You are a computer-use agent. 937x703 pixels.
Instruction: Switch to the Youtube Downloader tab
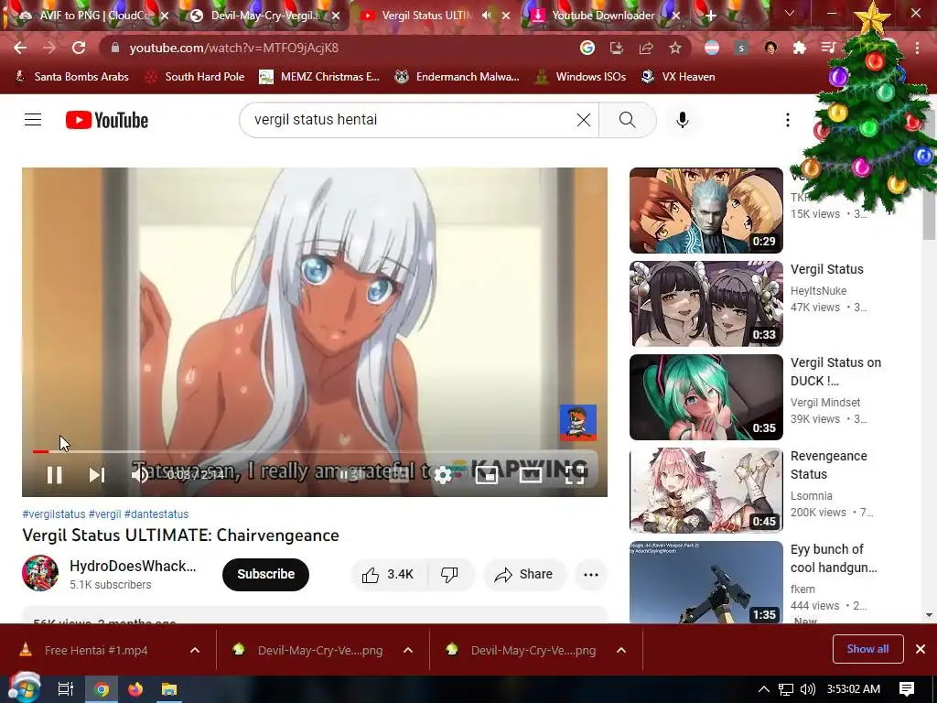[604, 16]
